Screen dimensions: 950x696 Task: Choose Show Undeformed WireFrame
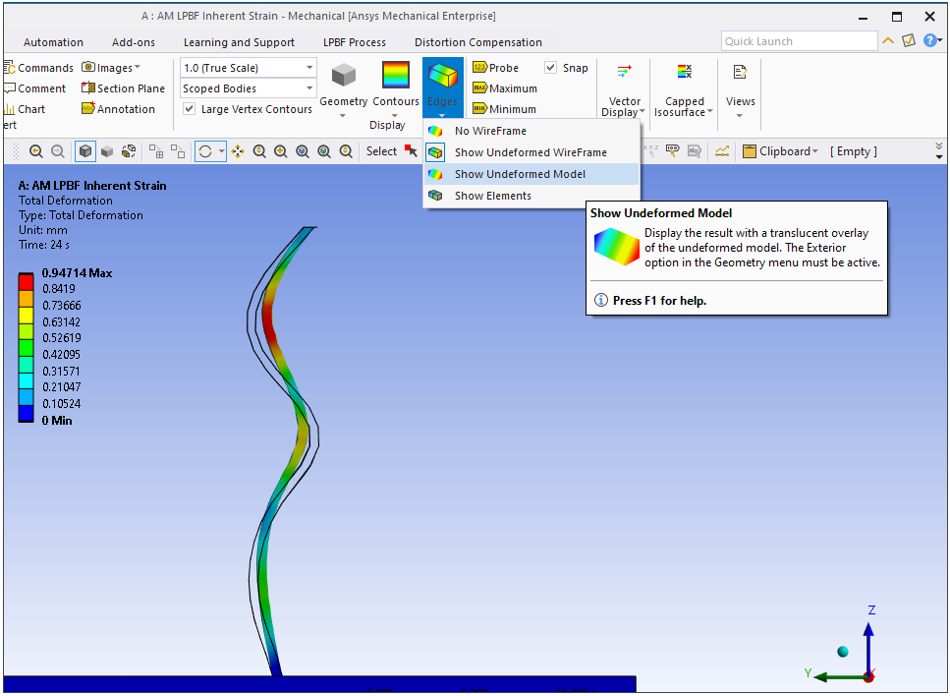pyautogui.click(x=531, y=152)
